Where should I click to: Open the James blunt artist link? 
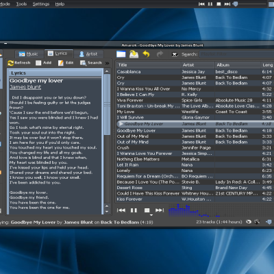pos(25,87)
